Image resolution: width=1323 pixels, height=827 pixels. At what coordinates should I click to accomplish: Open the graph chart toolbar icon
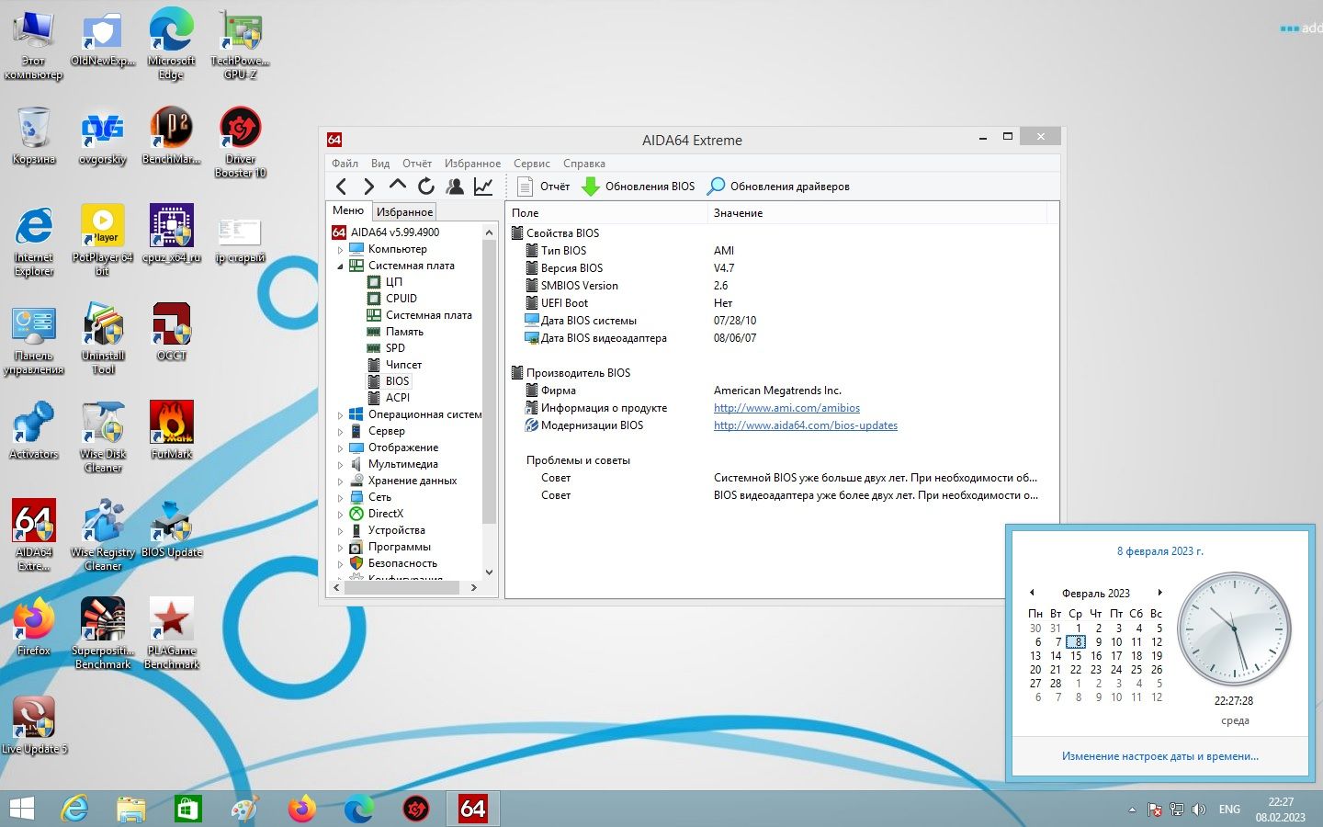[483, 187]
